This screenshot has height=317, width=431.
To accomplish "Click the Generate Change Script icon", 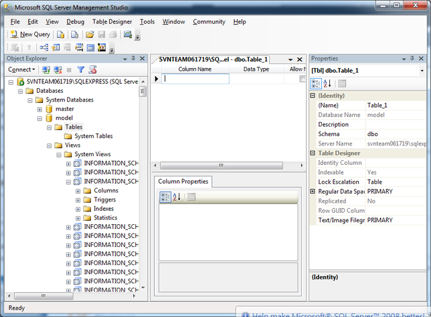I will point(15,48).
